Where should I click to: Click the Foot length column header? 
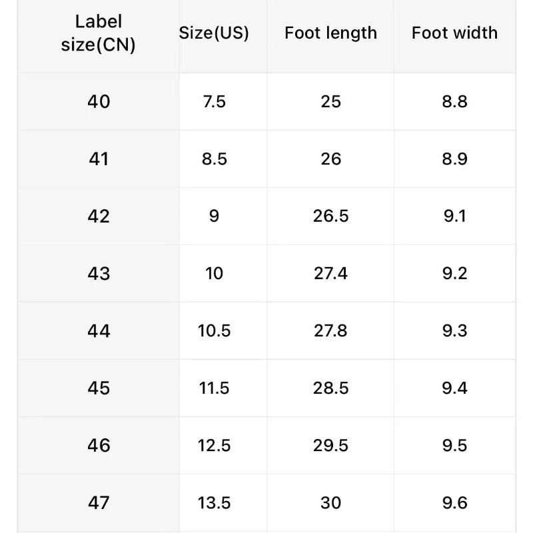(x=330, y=33)
